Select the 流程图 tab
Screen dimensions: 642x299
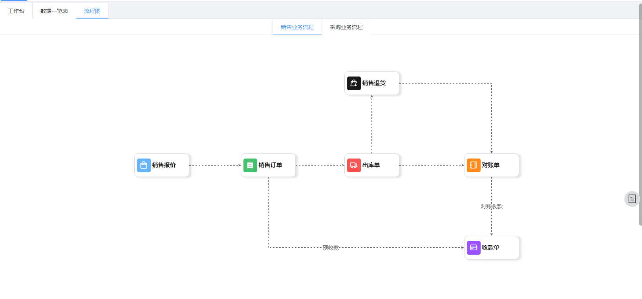92,11
